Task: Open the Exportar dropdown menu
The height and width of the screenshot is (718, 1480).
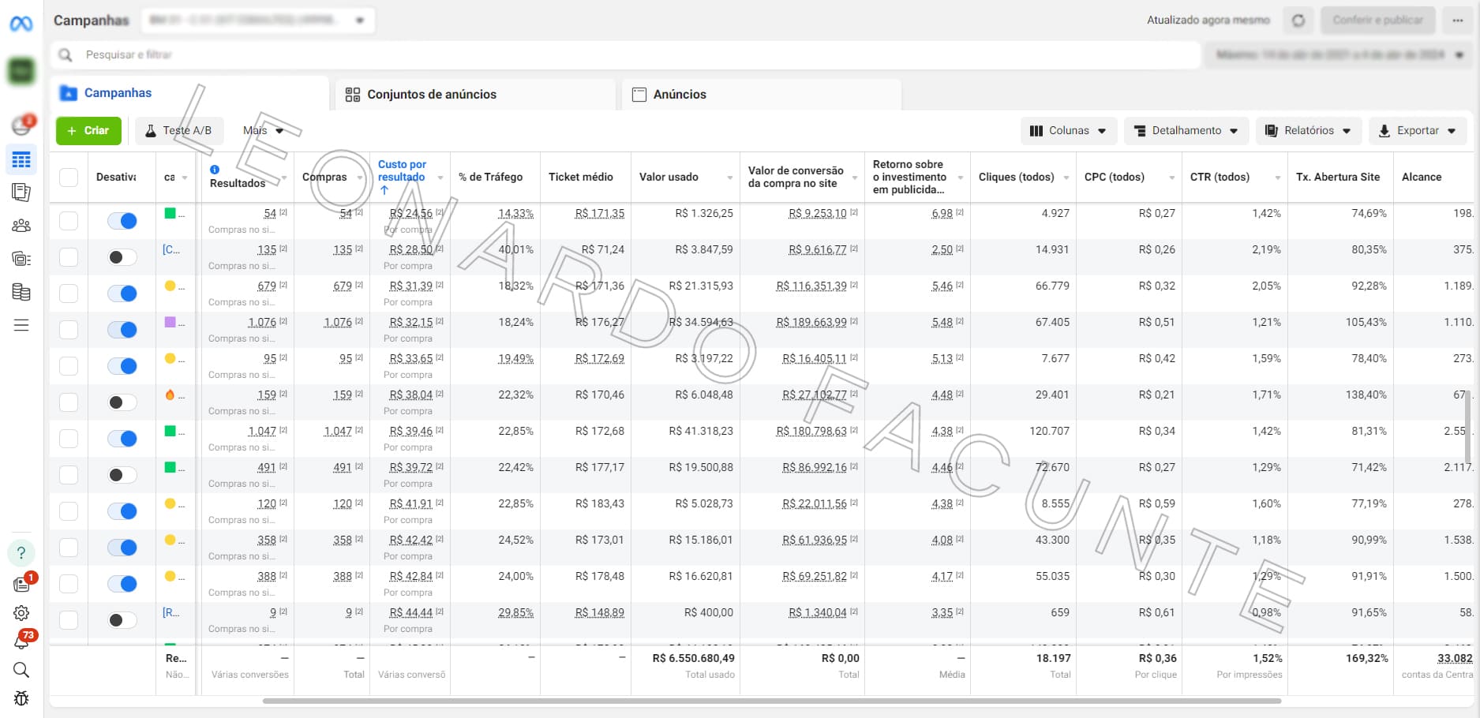Action: pyautogui.click(x=1418, y=131)
